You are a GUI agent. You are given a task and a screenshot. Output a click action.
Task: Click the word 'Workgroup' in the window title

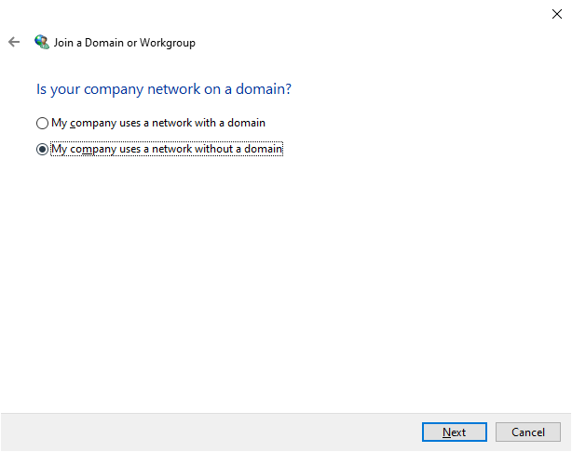tap(168, 43)
